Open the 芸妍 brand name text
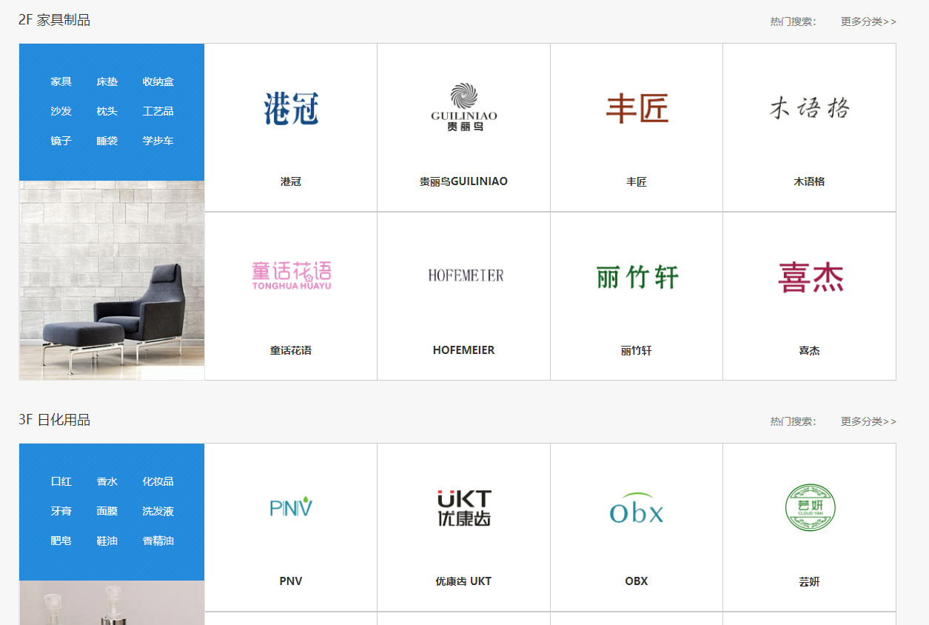The width and height of the screenshot is (929, 625). (809, 581)
